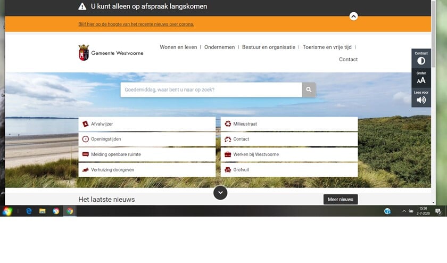This screenshot has width=447, height=263.
Task: Open Werken bij Westvoorne tile
Action: click(x=289, y=154)
